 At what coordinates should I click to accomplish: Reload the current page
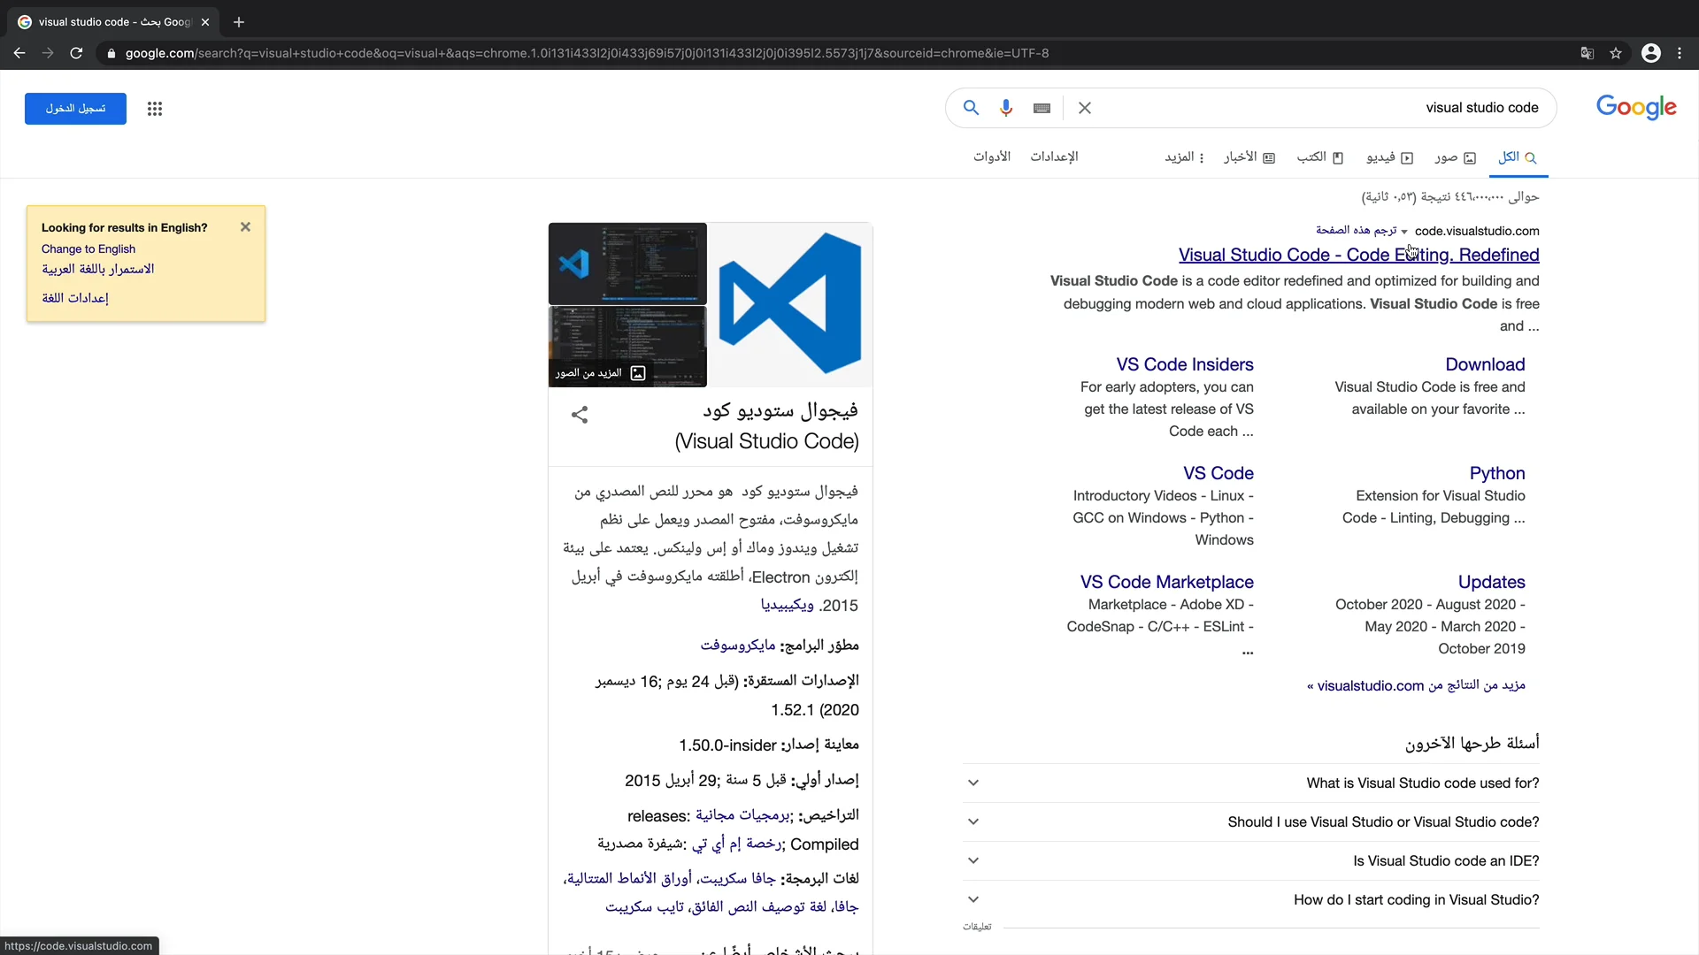[x=76, y=53]
